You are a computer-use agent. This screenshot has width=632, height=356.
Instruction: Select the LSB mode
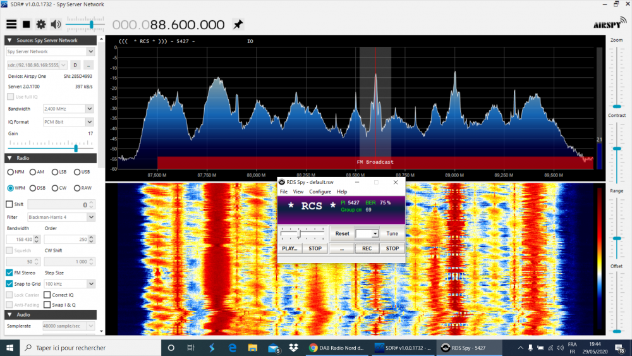pos(55,172)
